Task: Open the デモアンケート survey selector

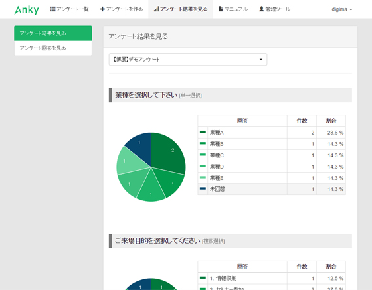Action: [x=188, y=60]
